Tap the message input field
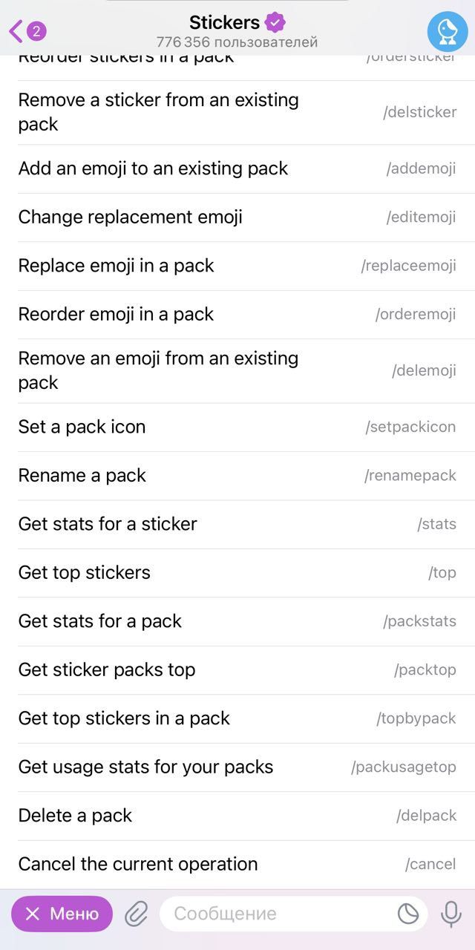Screen dimensions: 475x950 (267, 914)
